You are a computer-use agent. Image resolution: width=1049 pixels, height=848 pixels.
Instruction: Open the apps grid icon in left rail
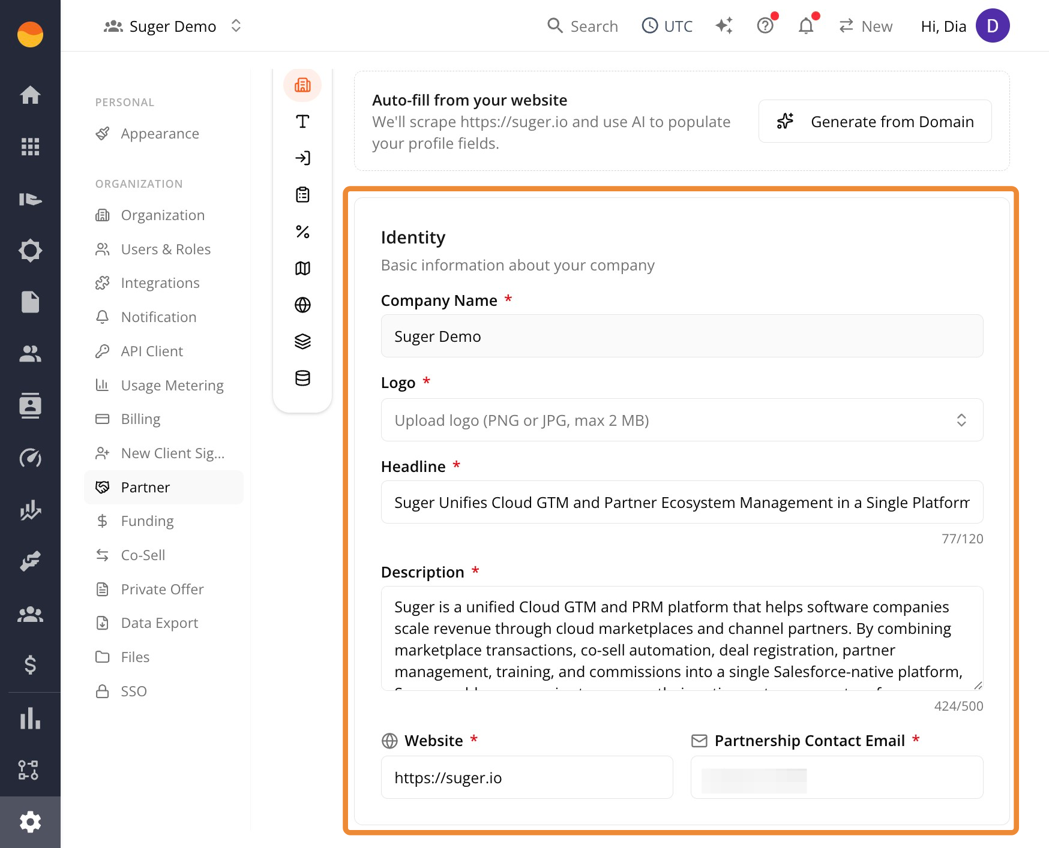[x=30, y=146]
